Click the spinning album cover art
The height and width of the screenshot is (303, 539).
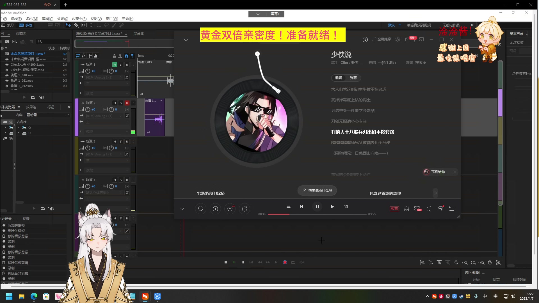(256, 121)
